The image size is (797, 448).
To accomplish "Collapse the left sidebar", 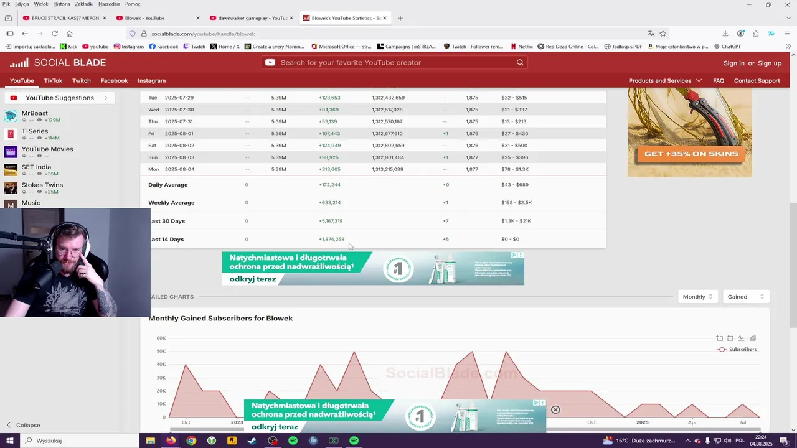I will point(23,425).
